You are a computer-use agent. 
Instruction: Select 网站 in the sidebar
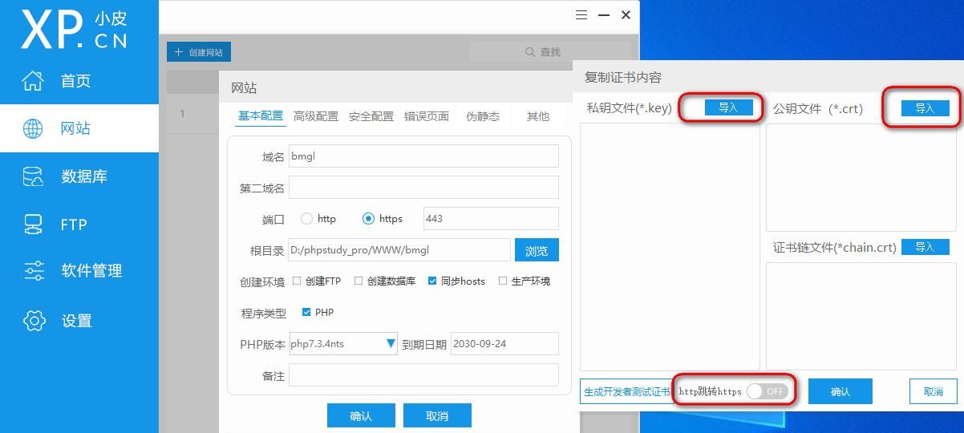[x=79, y=128]
